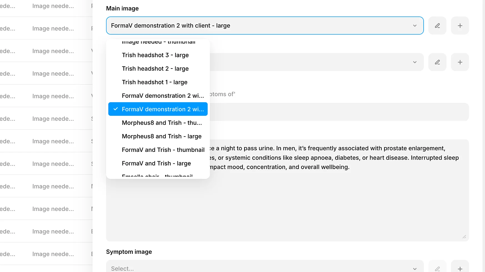Add a new image in the second field

click(x=460, y=62)
